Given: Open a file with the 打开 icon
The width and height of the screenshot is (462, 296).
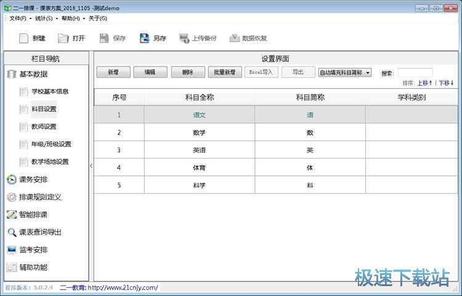Looking at the screenshot, I should [x=63, y=38].
